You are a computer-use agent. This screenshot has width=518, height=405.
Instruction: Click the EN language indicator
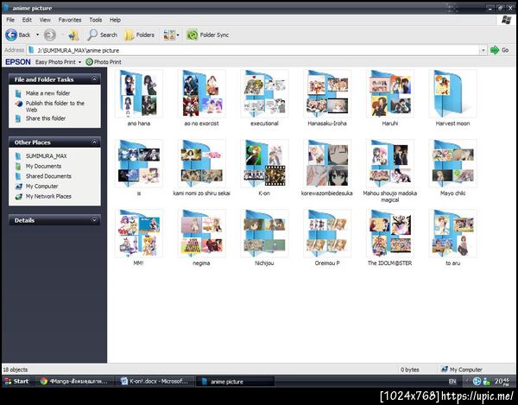pos(452,381)
